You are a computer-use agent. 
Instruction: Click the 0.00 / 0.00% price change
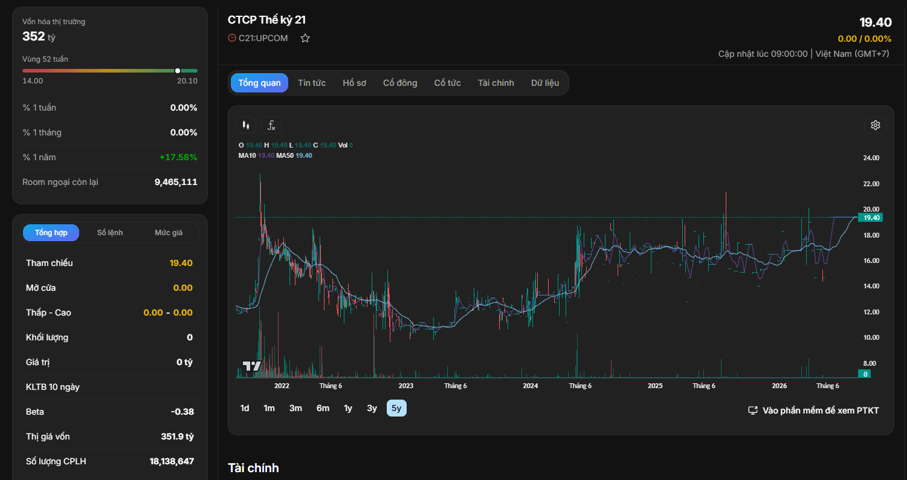tap(864, 39)
